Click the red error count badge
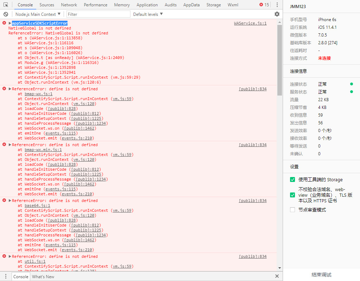The image size is (360, 281). click(264, 5)
